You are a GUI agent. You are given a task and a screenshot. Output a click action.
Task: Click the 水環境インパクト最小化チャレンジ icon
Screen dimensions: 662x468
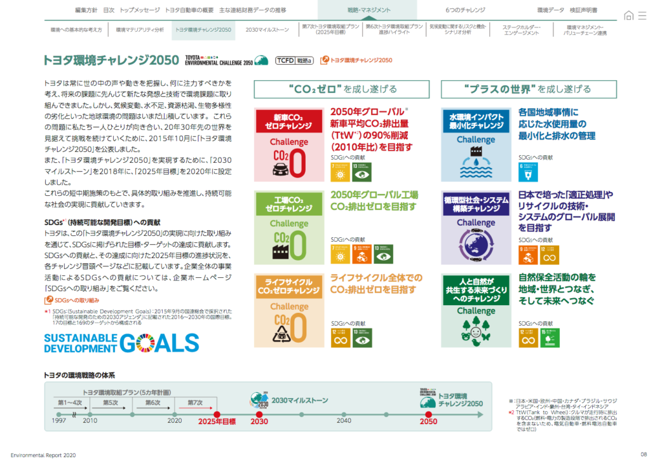click(476, 144)
